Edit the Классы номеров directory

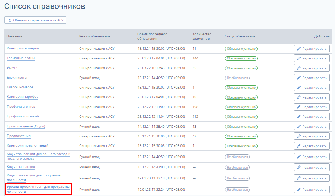pos(312,88)
